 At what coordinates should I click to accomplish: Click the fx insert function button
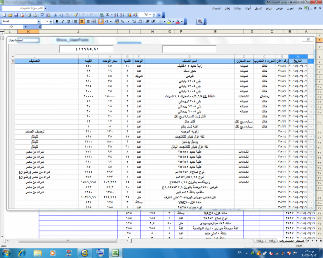point(40,27)
